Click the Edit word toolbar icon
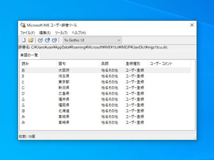214x160 pixels. [x=48, y=40]
